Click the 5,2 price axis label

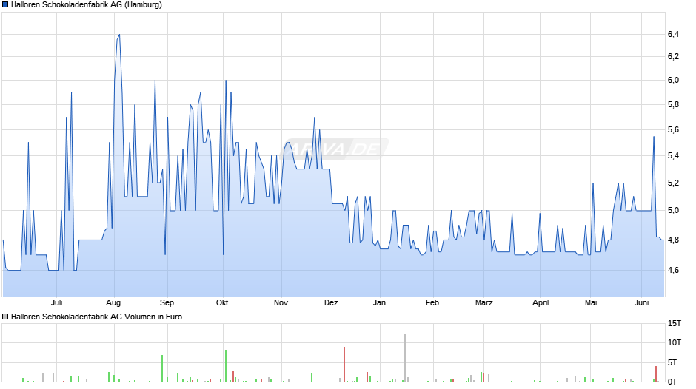[x=673, y=183]
